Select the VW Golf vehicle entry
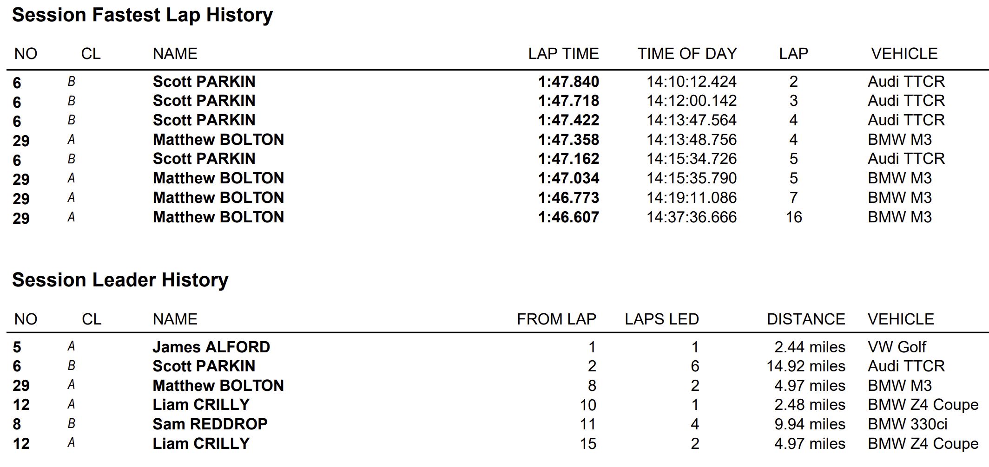The image size is (989, 467). click(897, 347)
